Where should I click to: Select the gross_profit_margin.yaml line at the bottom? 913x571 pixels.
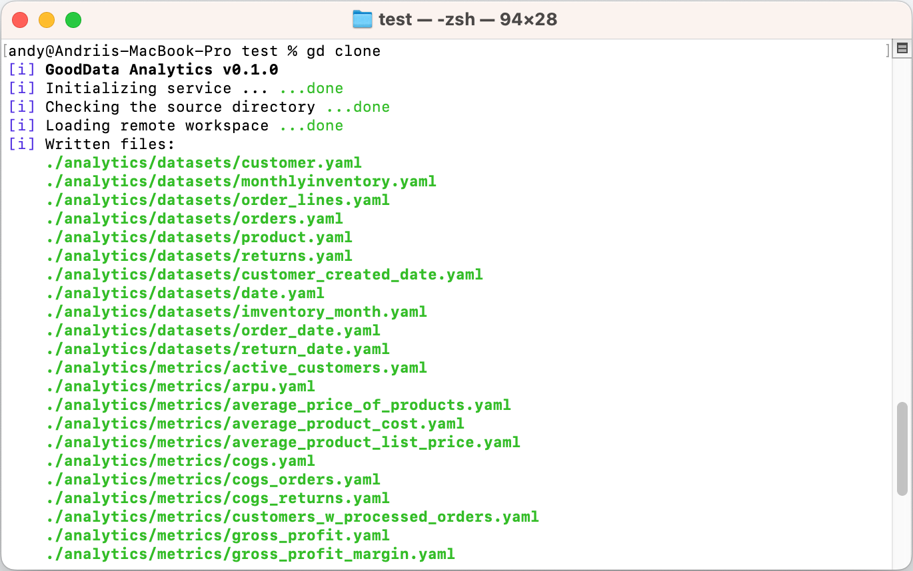250,554
